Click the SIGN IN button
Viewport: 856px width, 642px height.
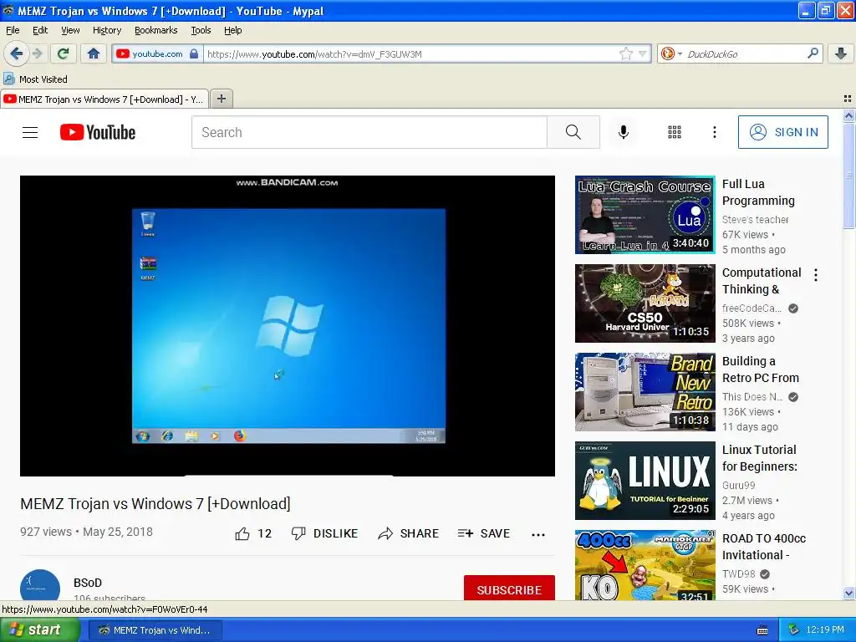[x=782, y=132]
